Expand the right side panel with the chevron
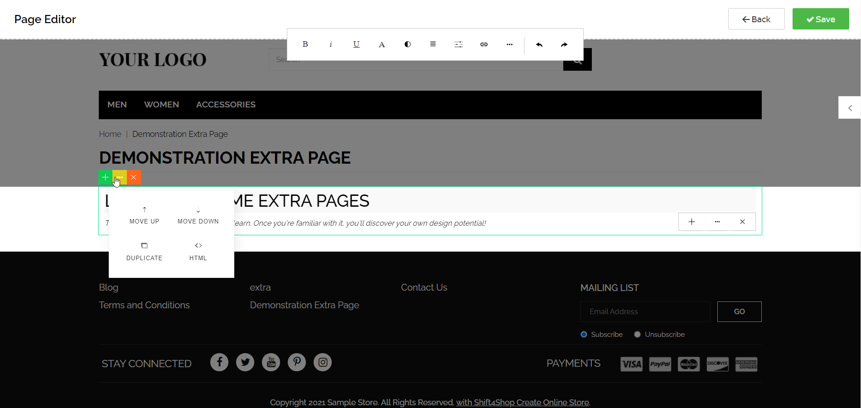Viewport: 861px width, 408px height. [x=850, y=107]
